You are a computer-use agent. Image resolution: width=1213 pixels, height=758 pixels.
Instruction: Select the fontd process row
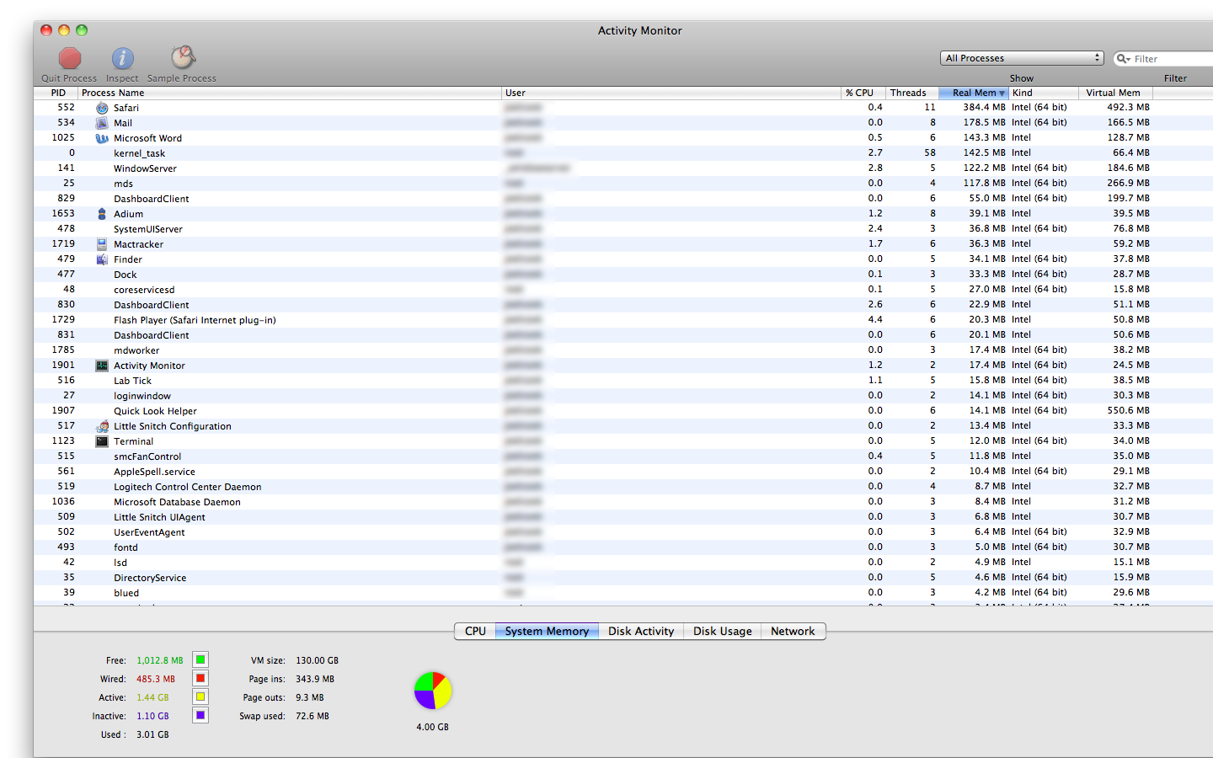coord(623,547)
